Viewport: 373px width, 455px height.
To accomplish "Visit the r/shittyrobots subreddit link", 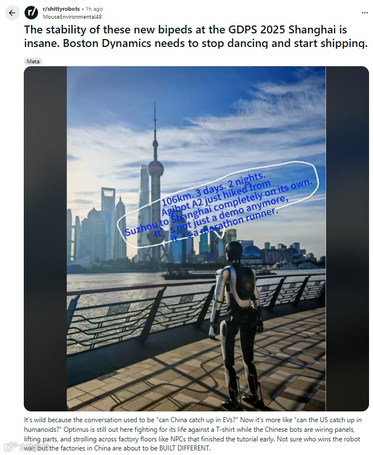I will tap(61, 9).
